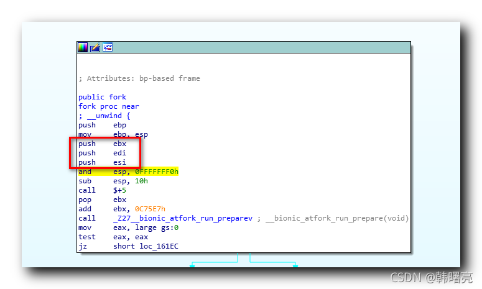Click the group nodes icon in node header

(108, 47)
